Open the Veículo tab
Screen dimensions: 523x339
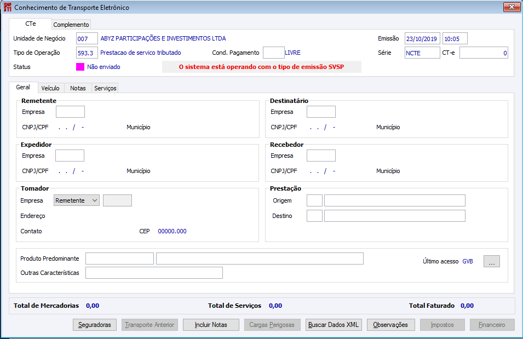point(50,88)
